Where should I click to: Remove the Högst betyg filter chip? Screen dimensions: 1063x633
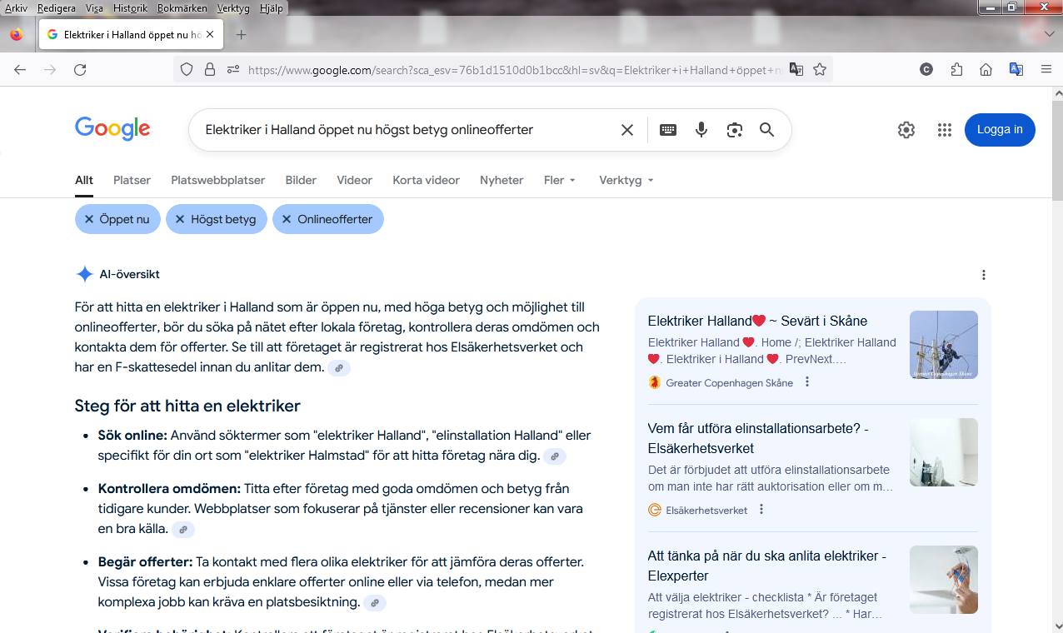(x=180, y=219)
